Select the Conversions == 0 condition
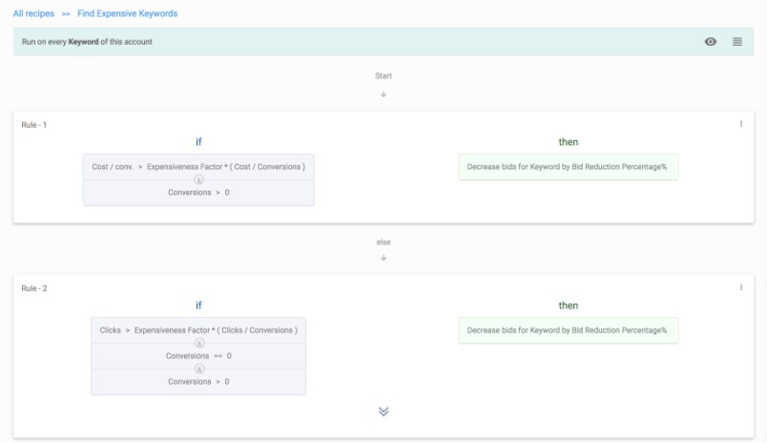 point(198,356)
